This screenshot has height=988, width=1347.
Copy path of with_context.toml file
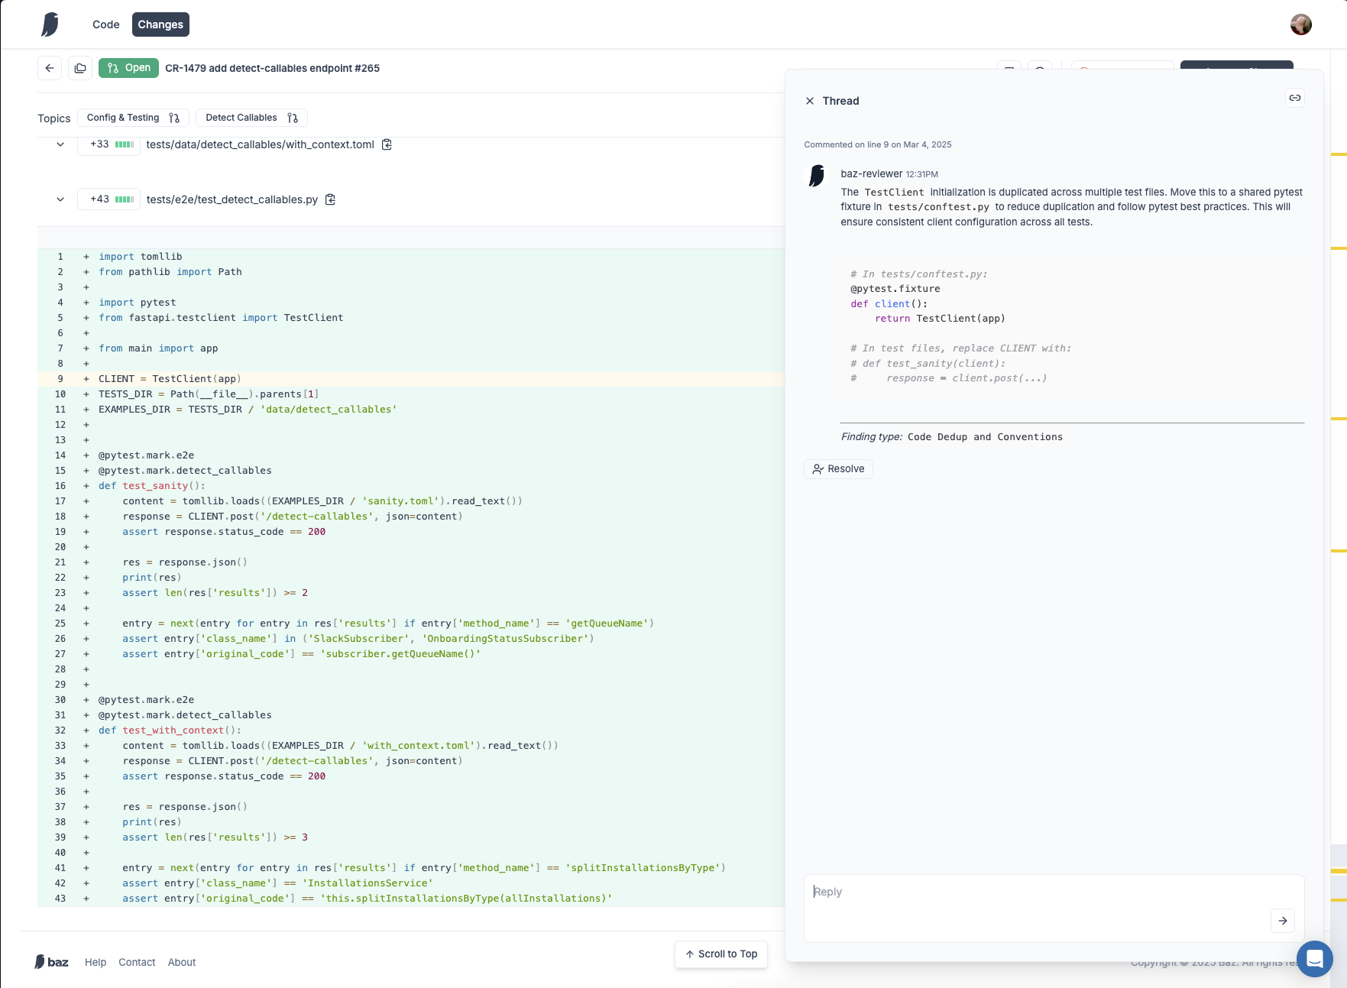(x=387, y=144)
